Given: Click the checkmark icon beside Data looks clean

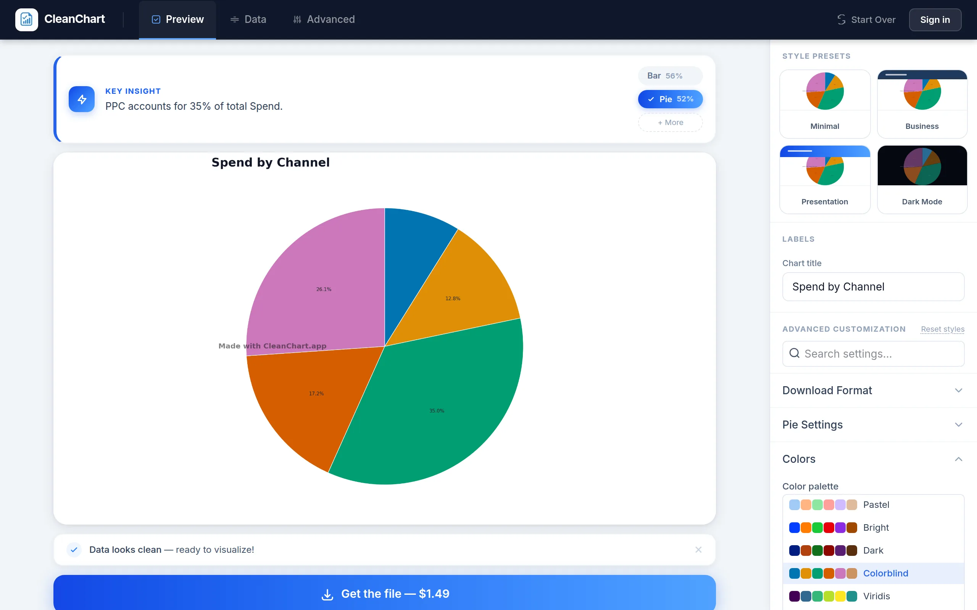Looking at the screenshot, I should pos(74,549).
